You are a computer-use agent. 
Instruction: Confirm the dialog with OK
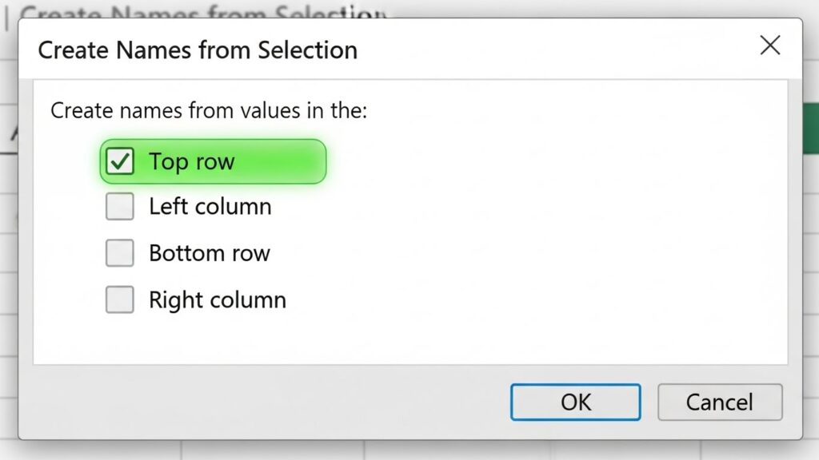pyautogui.click(x=575, y=402)
